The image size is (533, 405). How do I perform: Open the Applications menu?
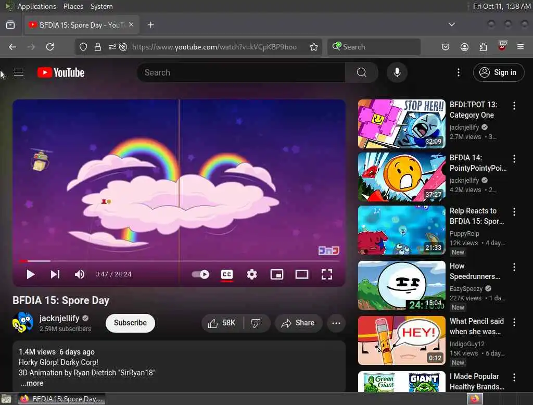[x=37, y=6]
